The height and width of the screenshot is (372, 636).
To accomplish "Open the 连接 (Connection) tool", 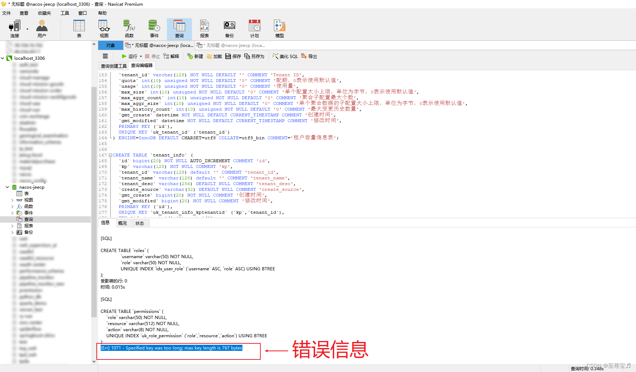I will (x=15, y=29).
